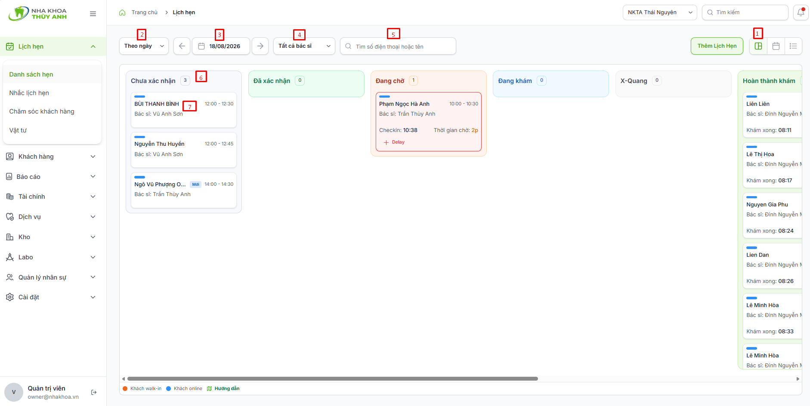This screenshot has height=406, width=810.
Task: Select the kanban board view toggle
Action: [x=758, y=46]
